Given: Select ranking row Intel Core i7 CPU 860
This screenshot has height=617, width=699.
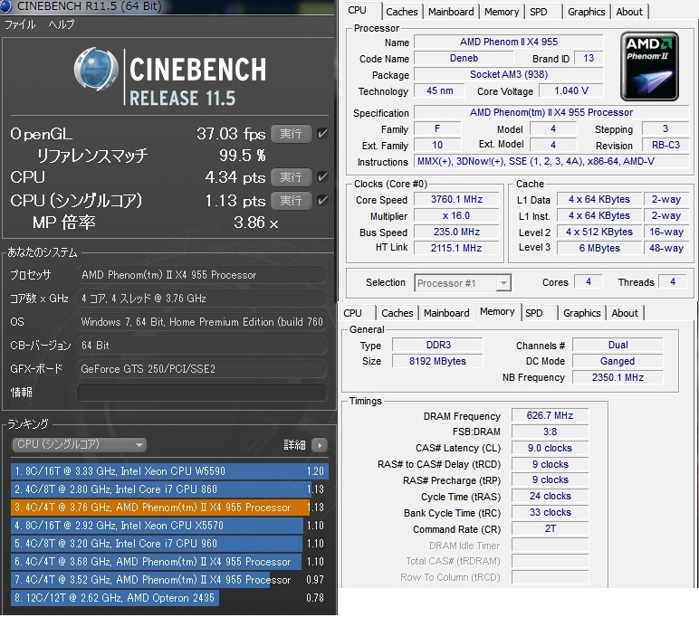Looking at the screenshot, I should [169, 489].
